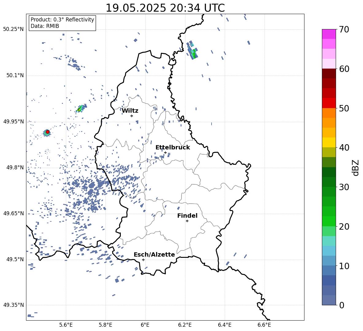Click the 50.1°N latitude label
Screen dimensions: 363x331
(15, 76)
